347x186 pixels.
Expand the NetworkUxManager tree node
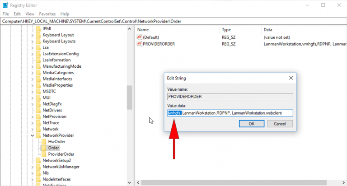click(33, 167)
